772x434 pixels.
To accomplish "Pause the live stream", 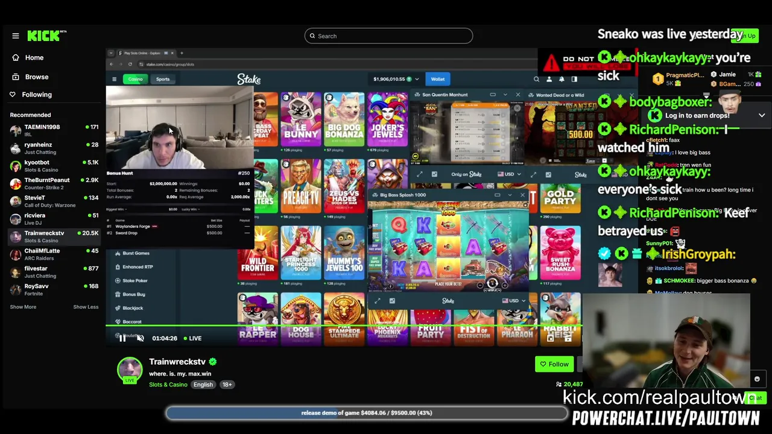I will [x=122, y=338].
